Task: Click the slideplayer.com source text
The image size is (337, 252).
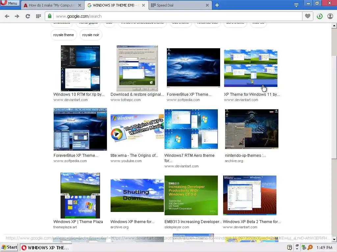Action: (177, 227)
